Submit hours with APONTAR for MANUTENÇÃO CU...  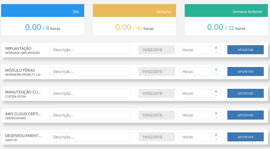pyautogui.click(x=245, y=93)
